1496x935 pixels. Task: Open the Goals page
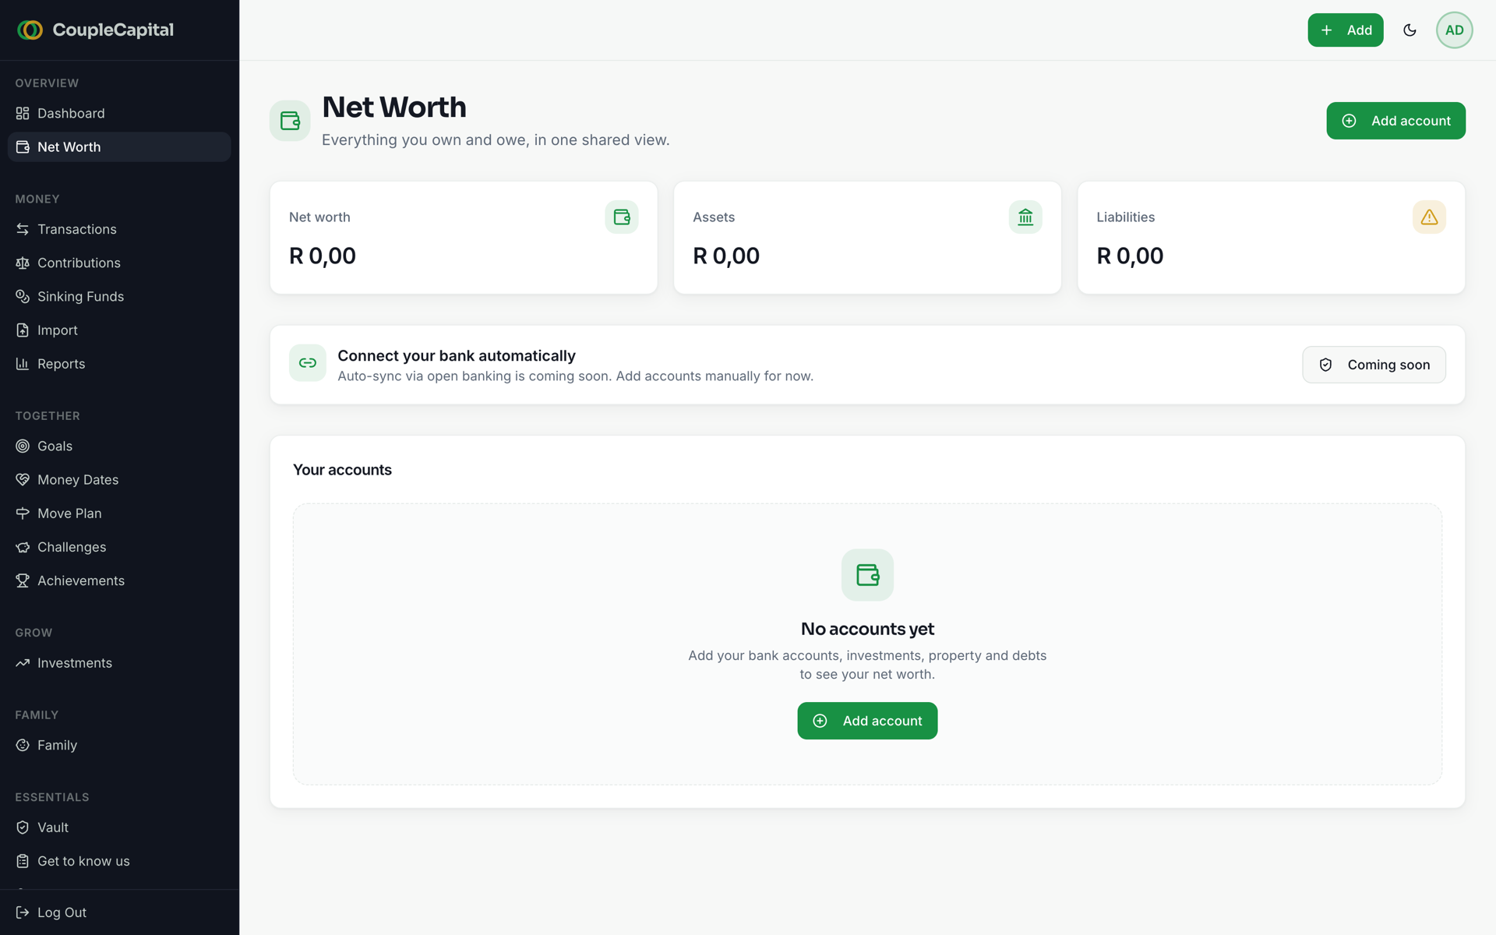(119, 446)
